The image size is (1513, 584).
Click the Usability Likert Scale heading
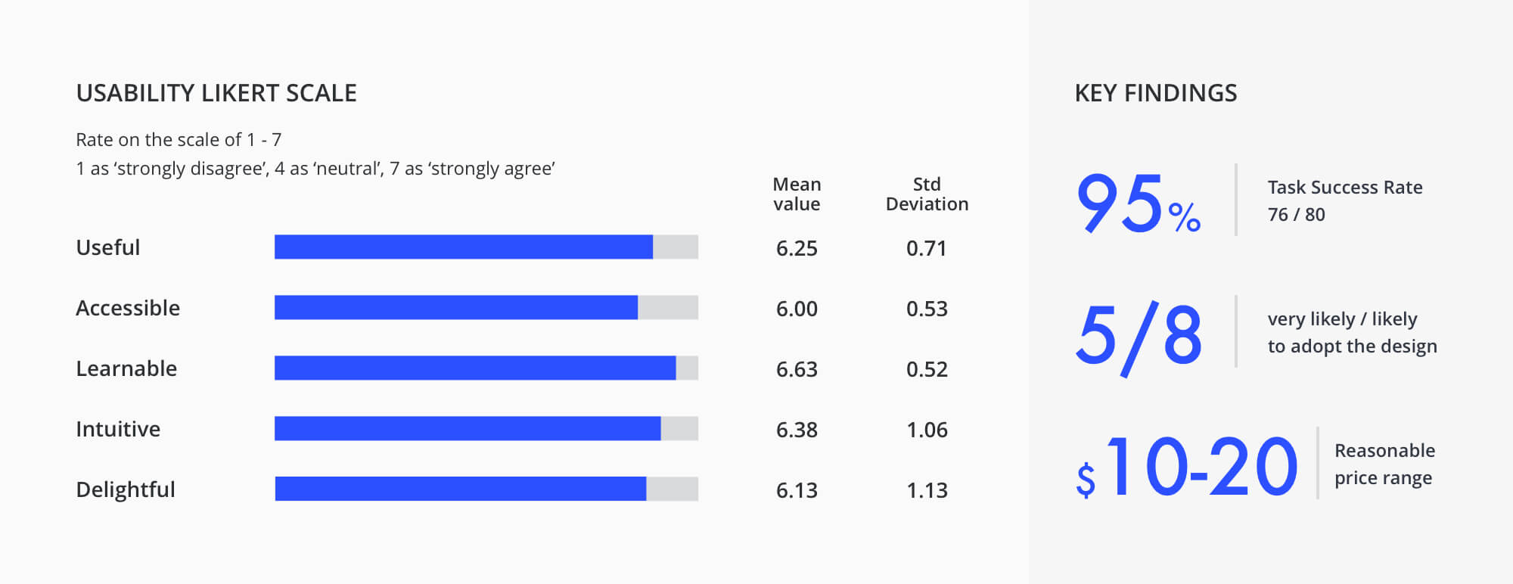click(x=216, y=93)
